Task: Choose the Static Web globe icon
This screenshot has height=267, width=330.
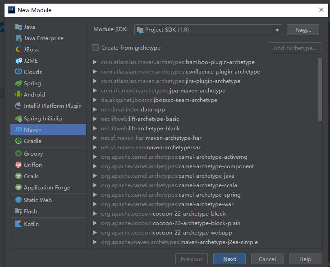Action: pyautogui.click(x=18, y=200)
